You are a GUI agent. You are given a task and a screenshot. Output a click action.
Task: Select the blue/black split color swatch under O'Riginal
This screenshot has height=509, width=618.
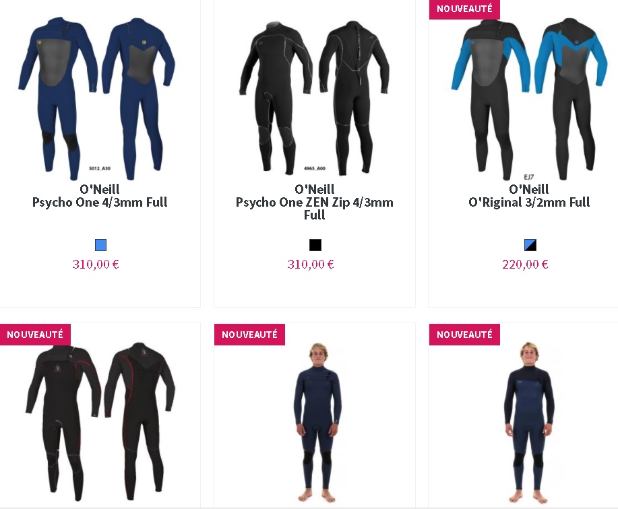(530, 245)
